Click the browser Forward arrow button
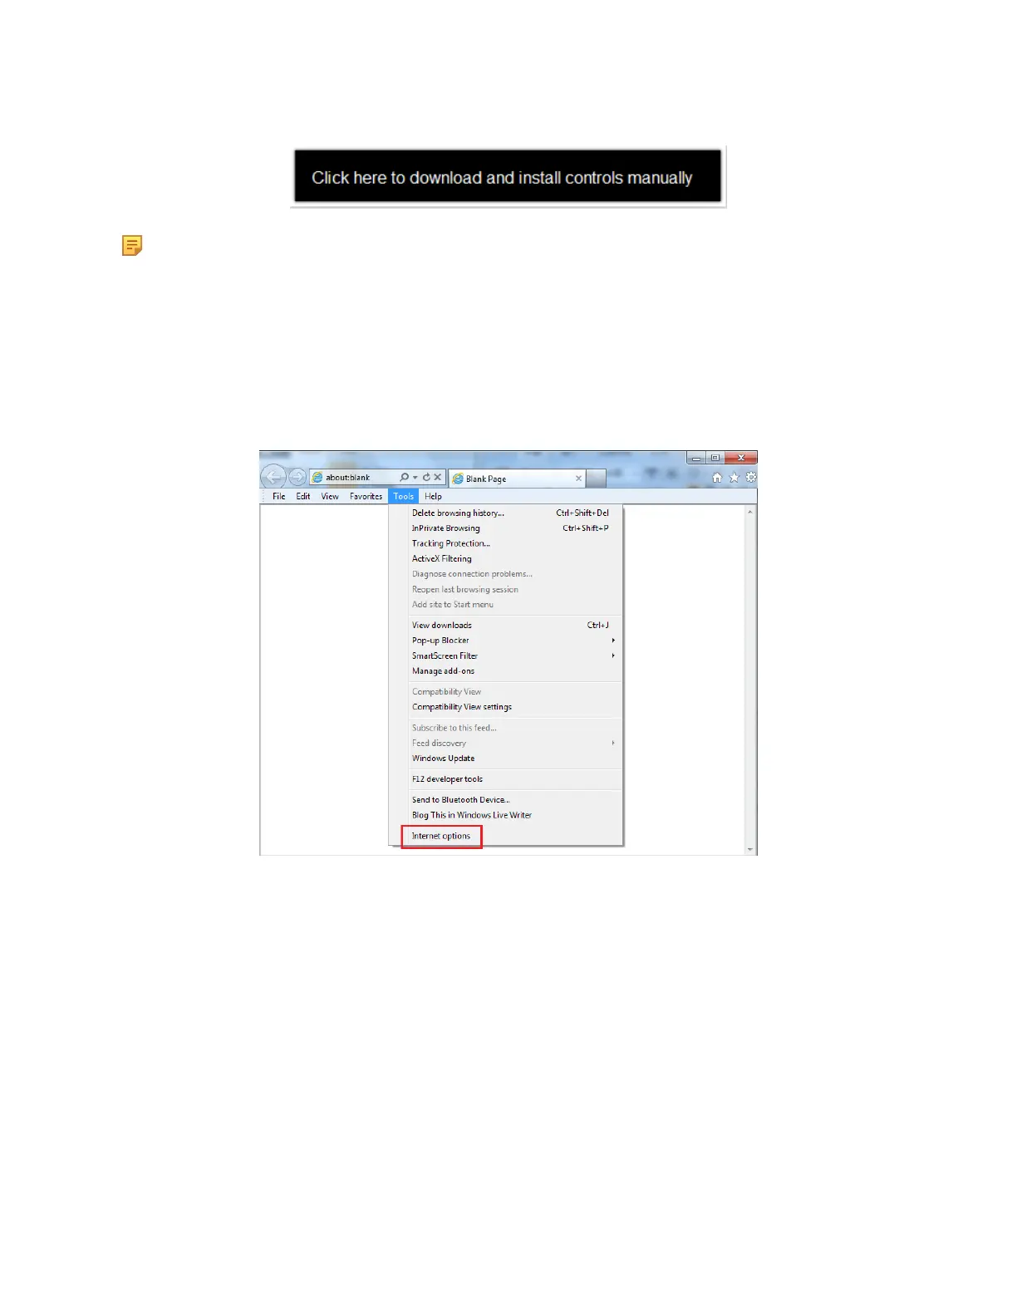 297,477
